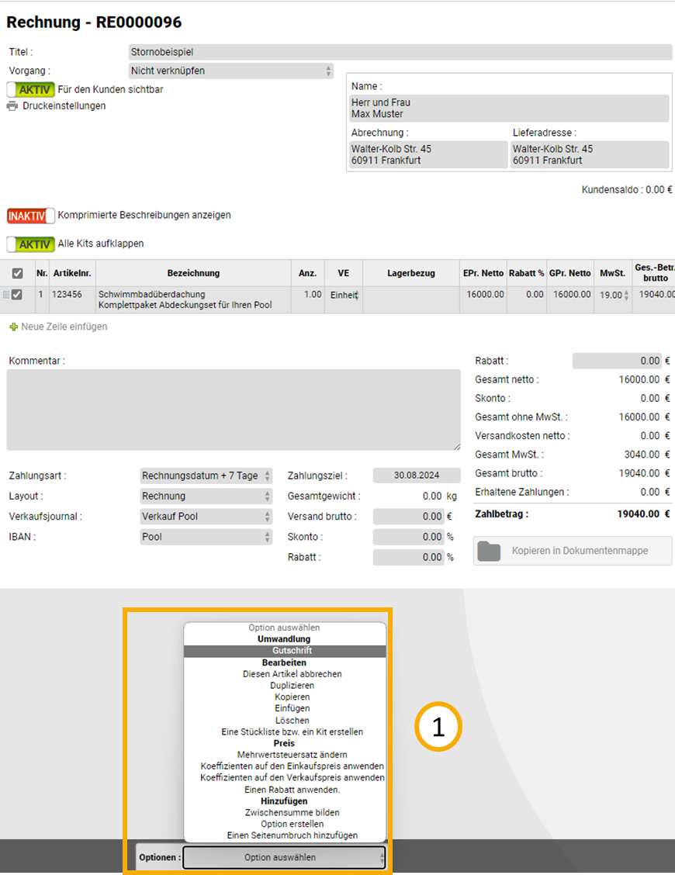
Task: Click the Zahlungsziel date field
Action: [x=417, y=476]
